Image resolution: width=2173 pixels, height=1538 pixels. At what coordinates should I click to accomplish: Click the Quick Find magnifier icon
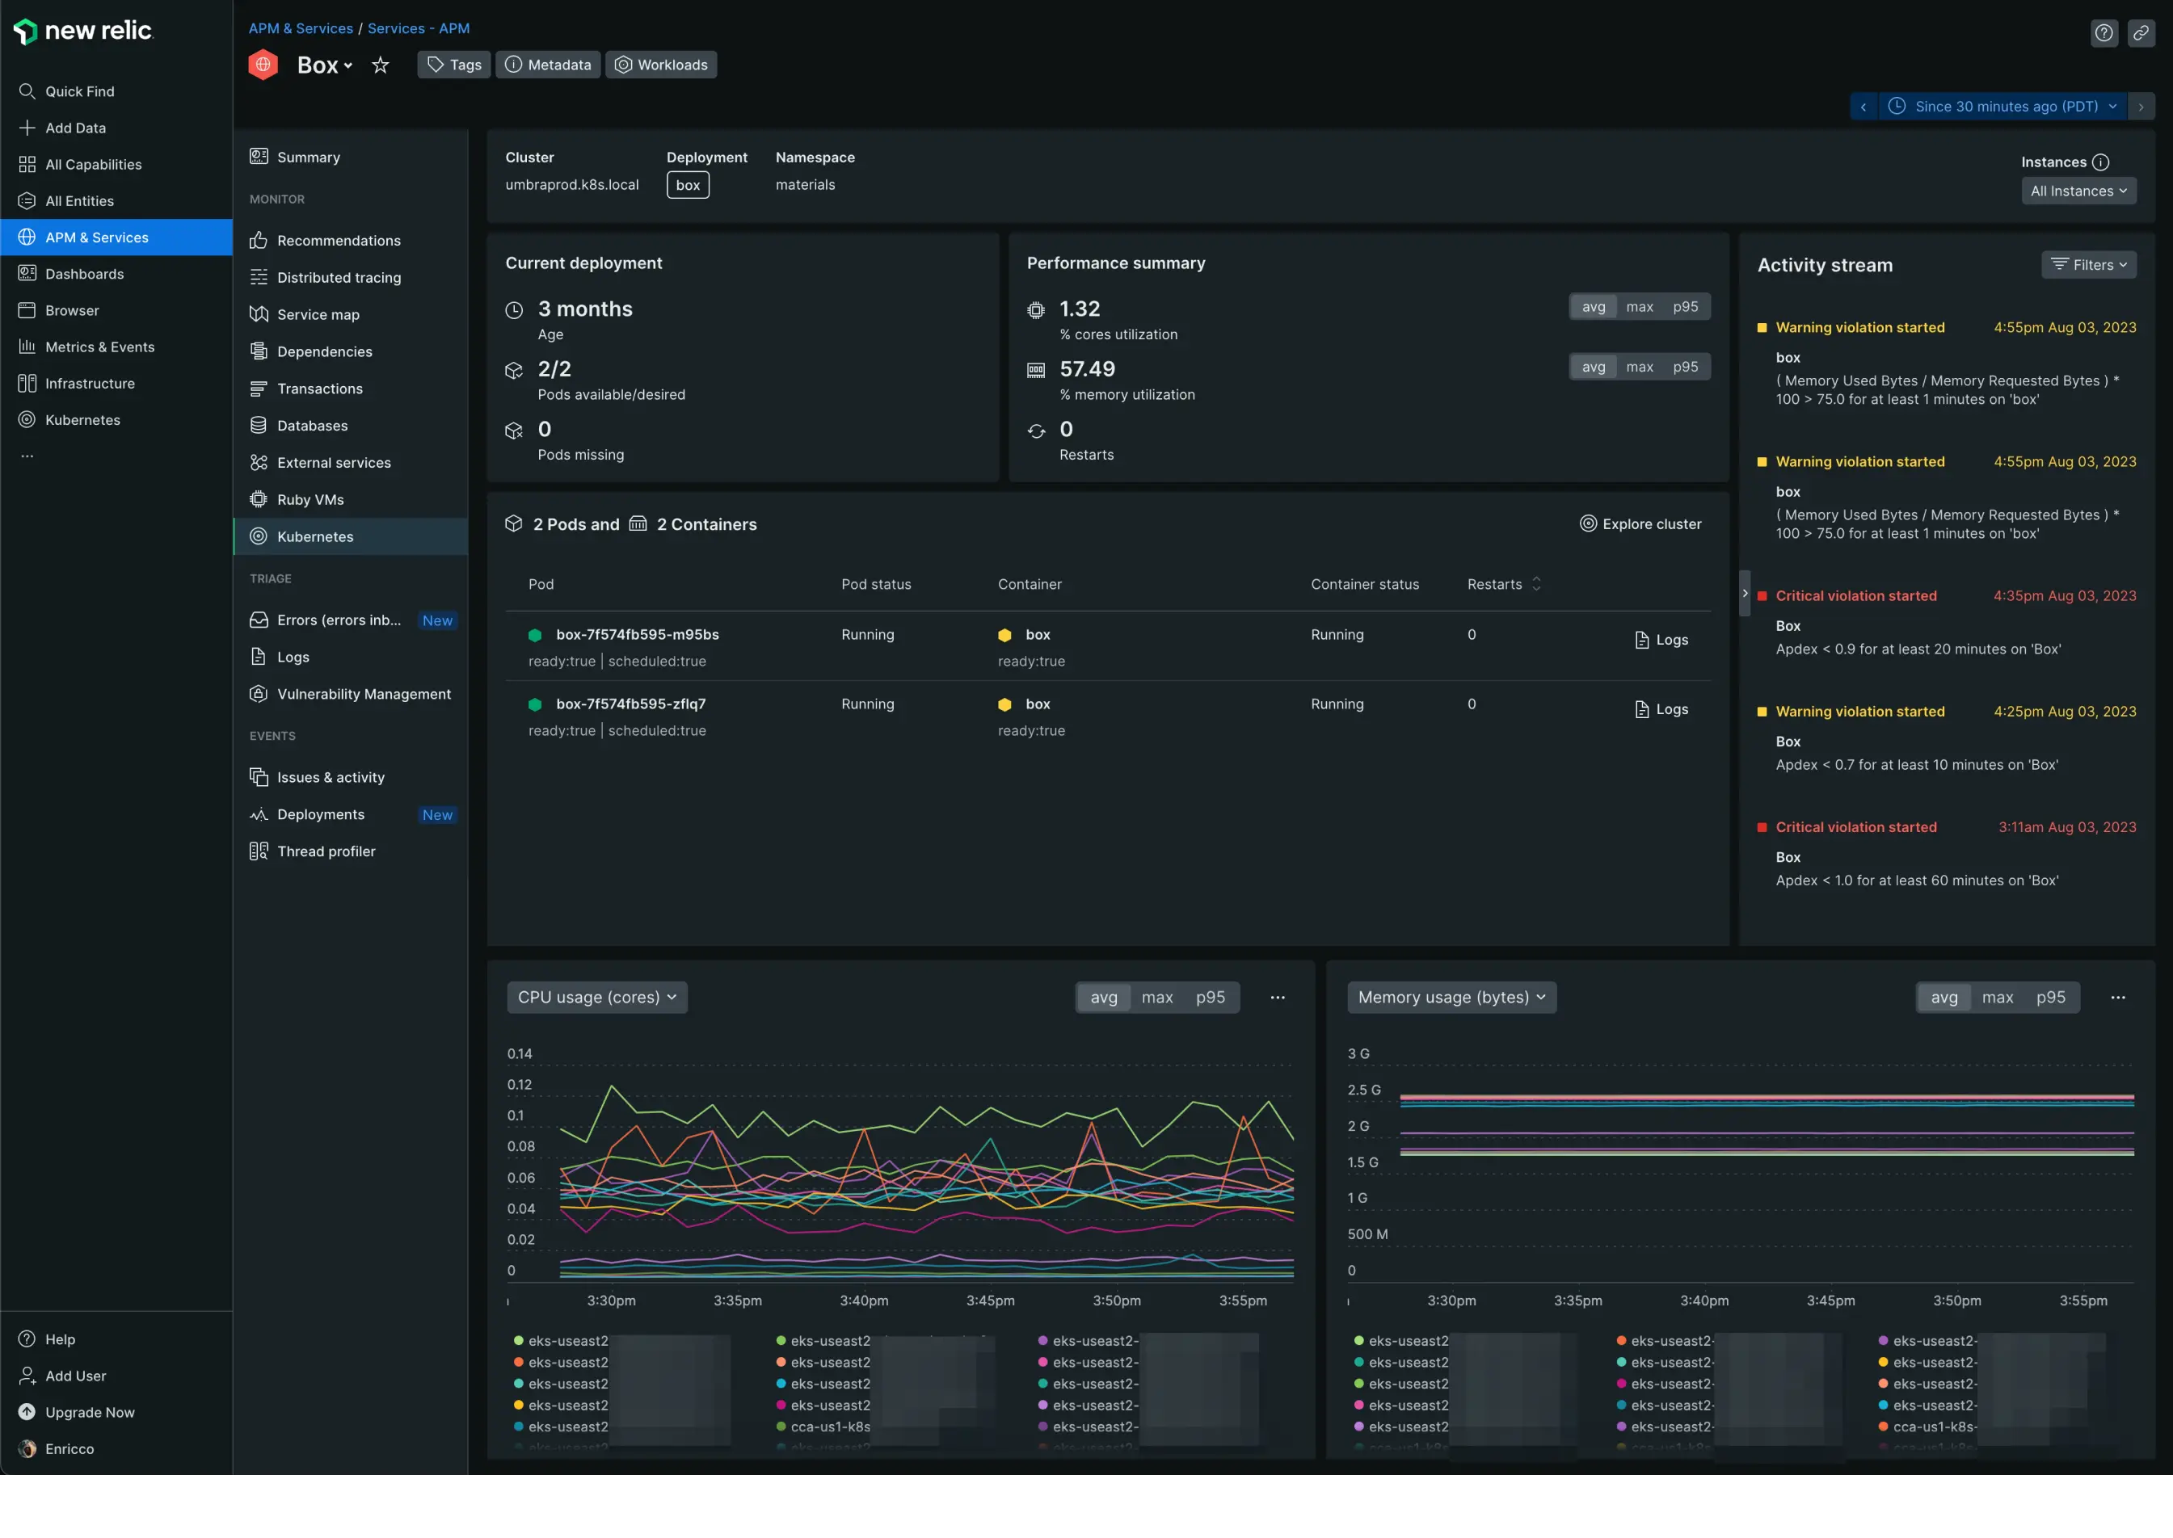(27, 91)
